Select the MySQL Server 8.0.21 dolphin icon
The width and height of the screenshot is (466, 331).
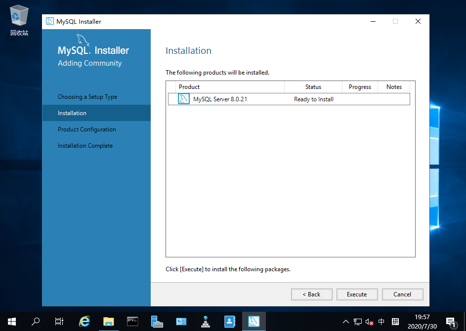(183, 99)
